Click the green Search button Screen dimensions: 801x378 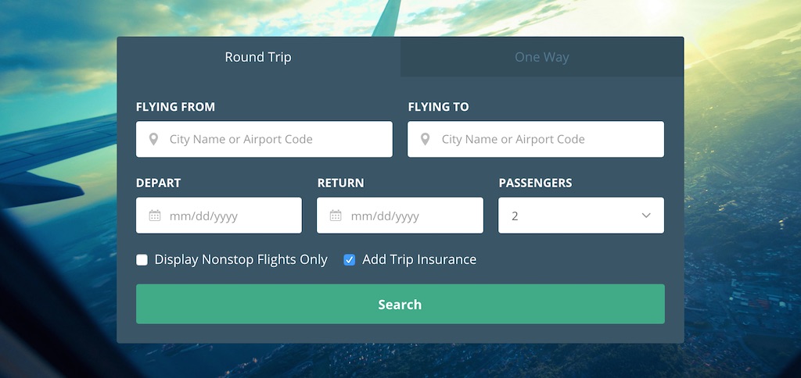tap(400, 304)
